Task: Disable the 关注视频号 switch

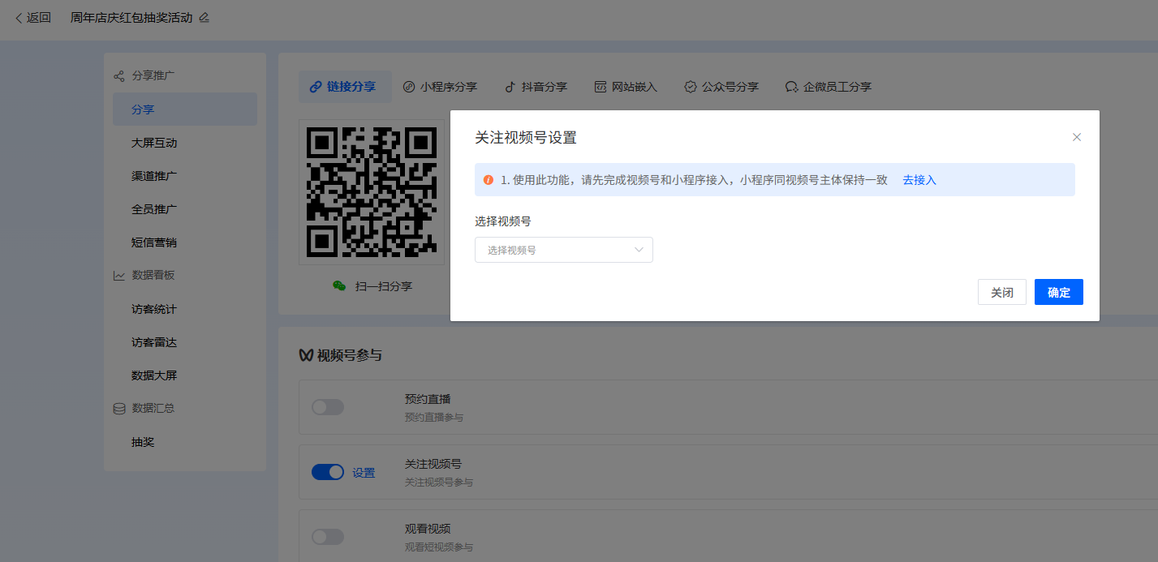Action: (x=328, y=472)
